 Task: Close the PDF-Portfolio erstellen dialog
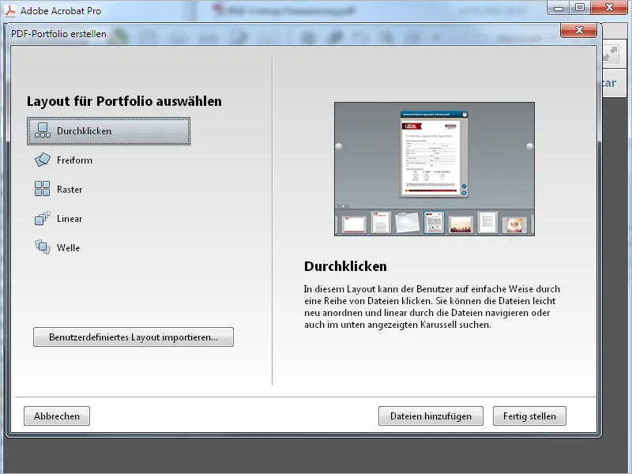(x=579, y=30)
